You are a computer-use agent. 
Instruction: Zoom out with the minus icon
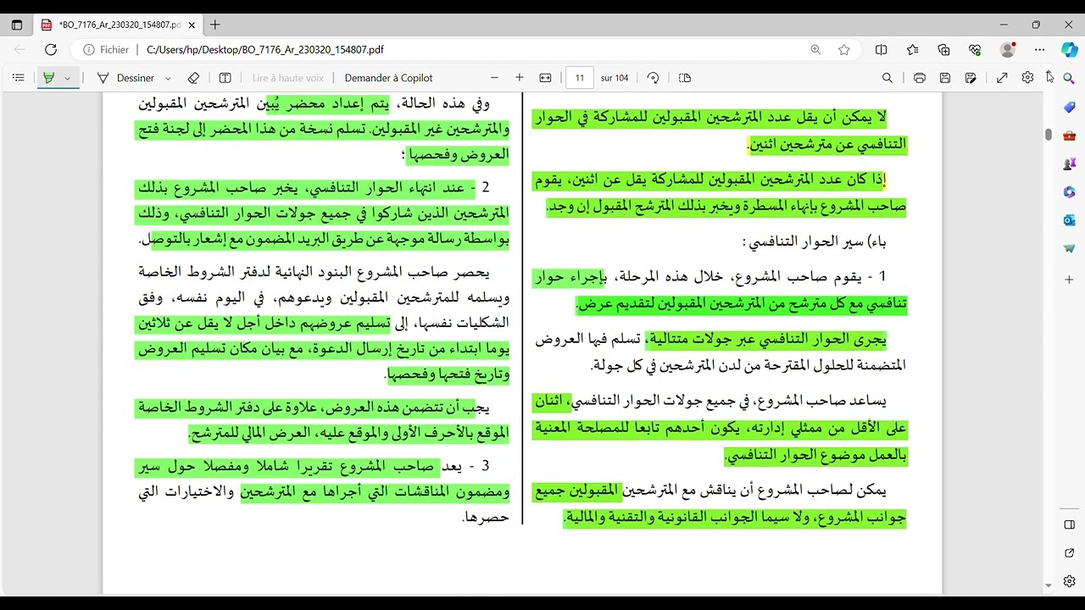coord(494,78)
